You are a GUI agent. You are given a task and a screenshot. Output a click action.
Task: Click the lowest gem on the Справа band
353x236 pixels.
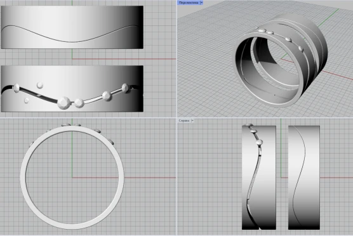(x=259, y=142)
